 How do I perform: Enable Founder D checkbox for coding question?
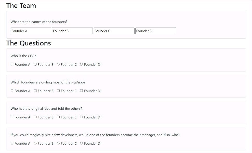[x=81, y=91]
